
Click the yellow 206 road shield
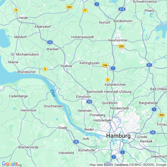[105, 65]
